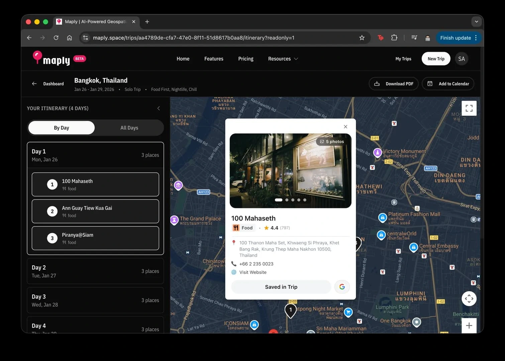Click phone number +66 2 235 0023
This screenshot has width=505, height=361.
256,264
